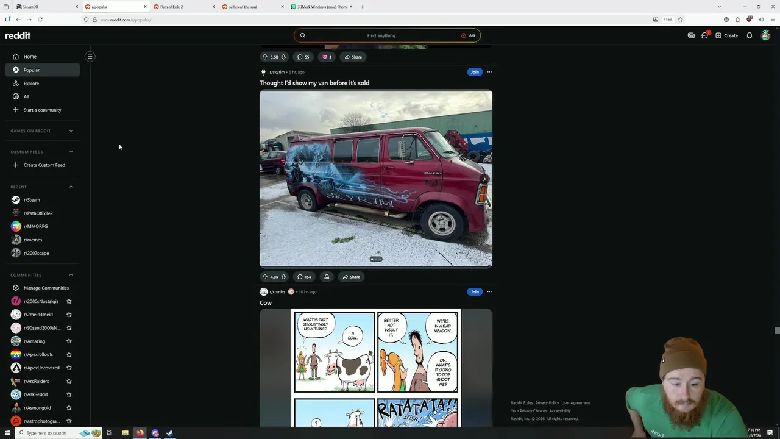Open the Reddit logo home link
This screenshot has width=780, height=439.
(18, 35)
